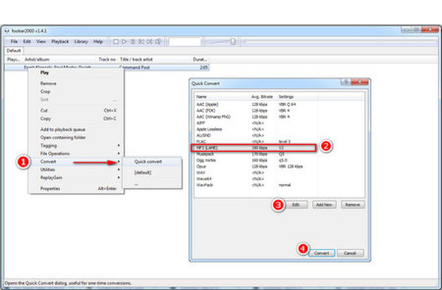Open the Edit menu
Viewport: 442px width, 290px height.
(26, 42)
